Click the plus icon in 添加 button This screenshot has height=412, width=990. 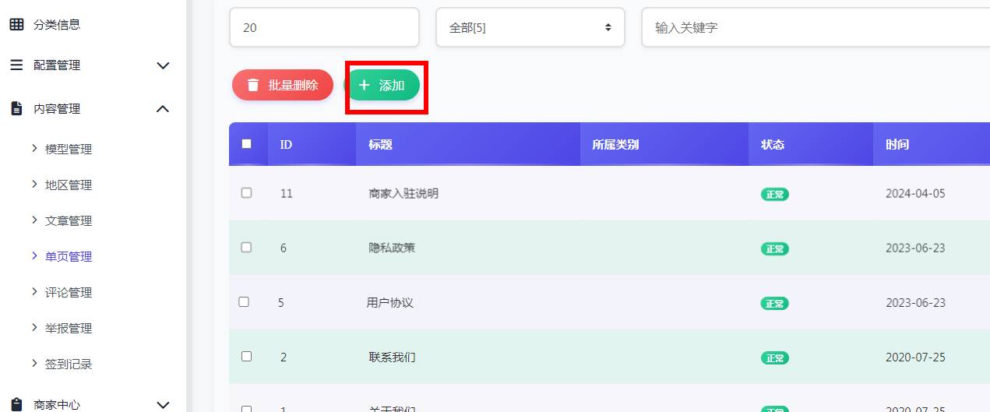[x=364, y=85]
